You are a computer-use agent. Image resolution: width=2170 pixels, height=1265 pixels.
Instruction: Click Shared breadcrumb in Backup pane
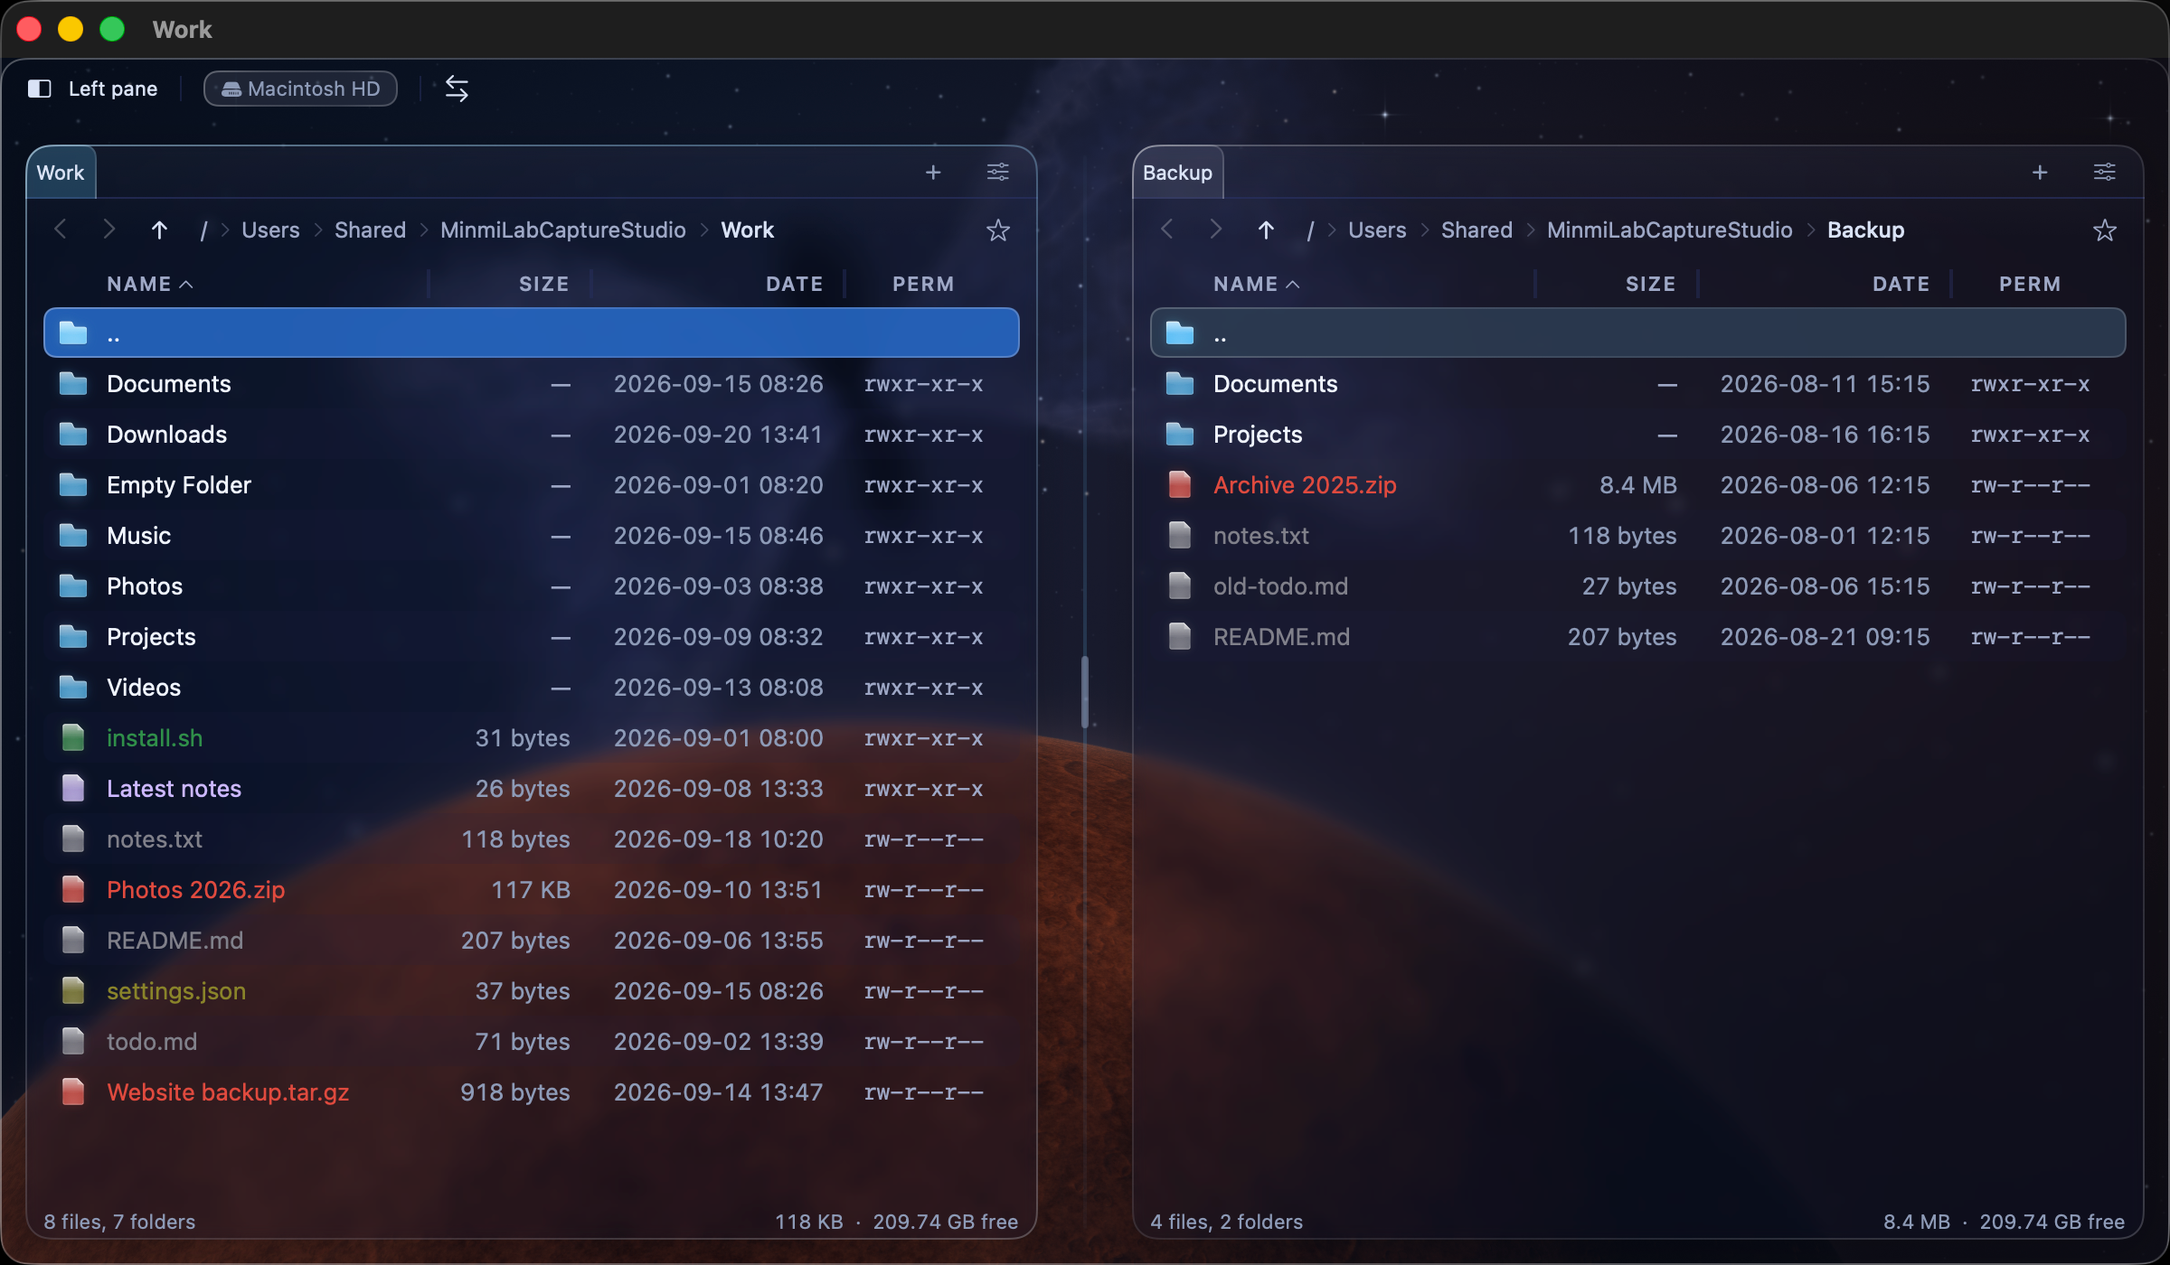(1477, 230)
